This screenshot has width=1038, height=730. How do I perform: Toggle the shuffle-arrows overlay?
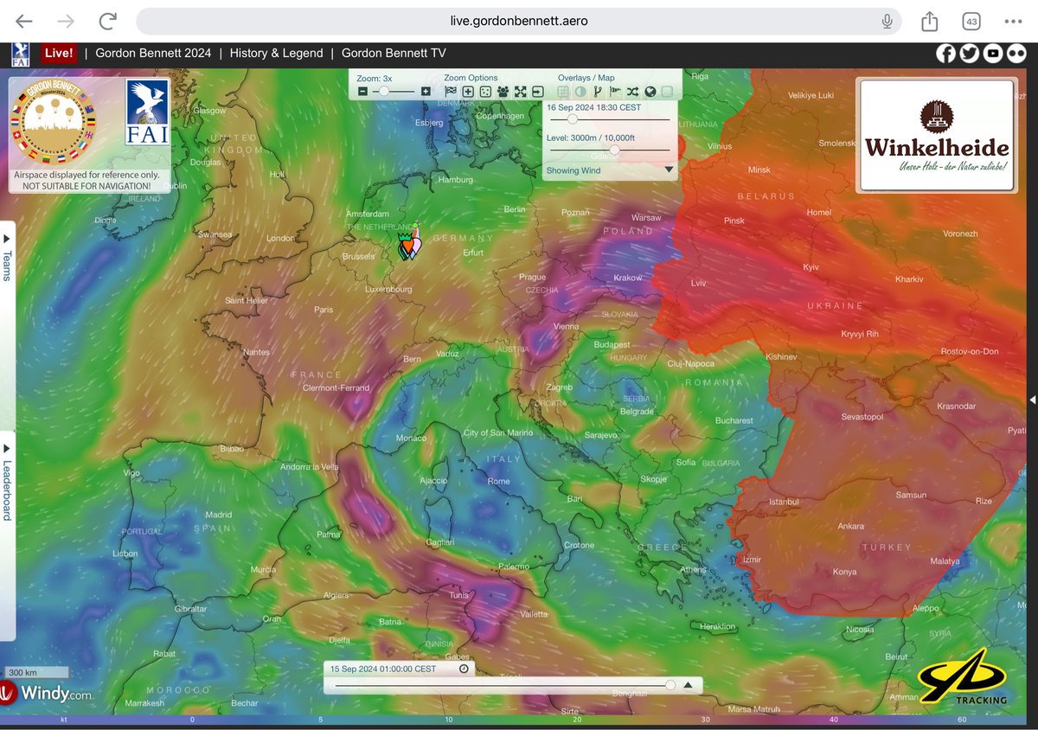632,91
